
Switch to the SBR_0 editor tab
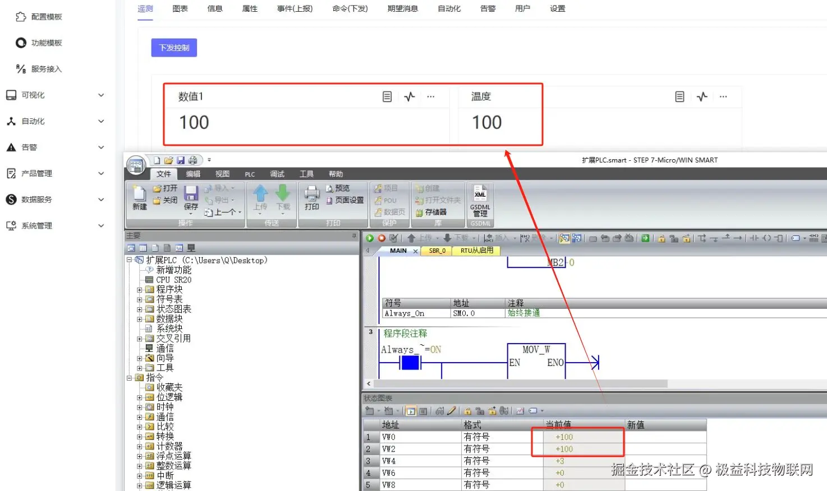point(437,251)
